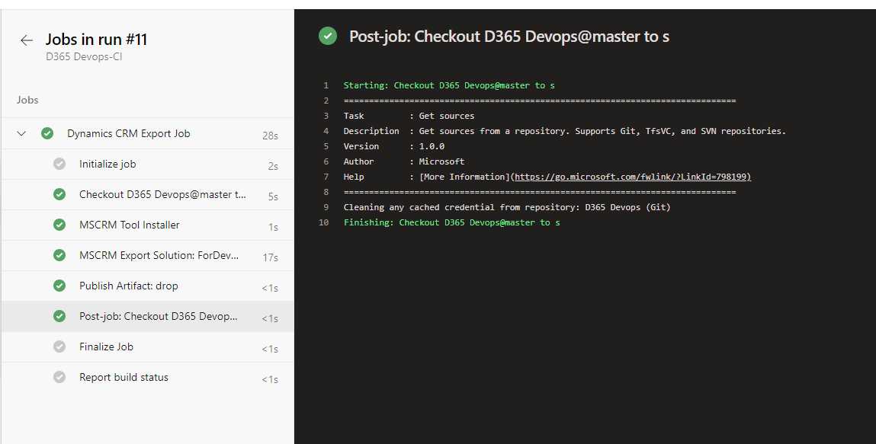Click log line 6 Author: Microsoft
This screenshot has height=444, width=876.
403,161
